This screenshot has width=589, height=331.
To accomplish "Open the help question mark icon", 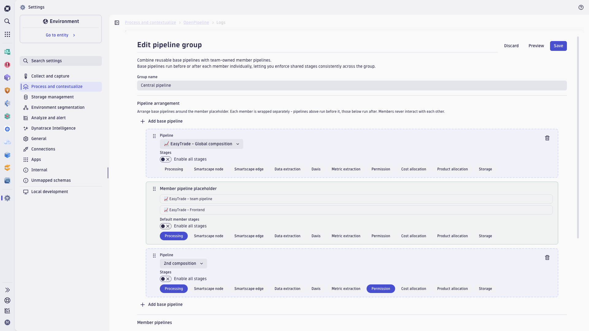I will 581,7.
